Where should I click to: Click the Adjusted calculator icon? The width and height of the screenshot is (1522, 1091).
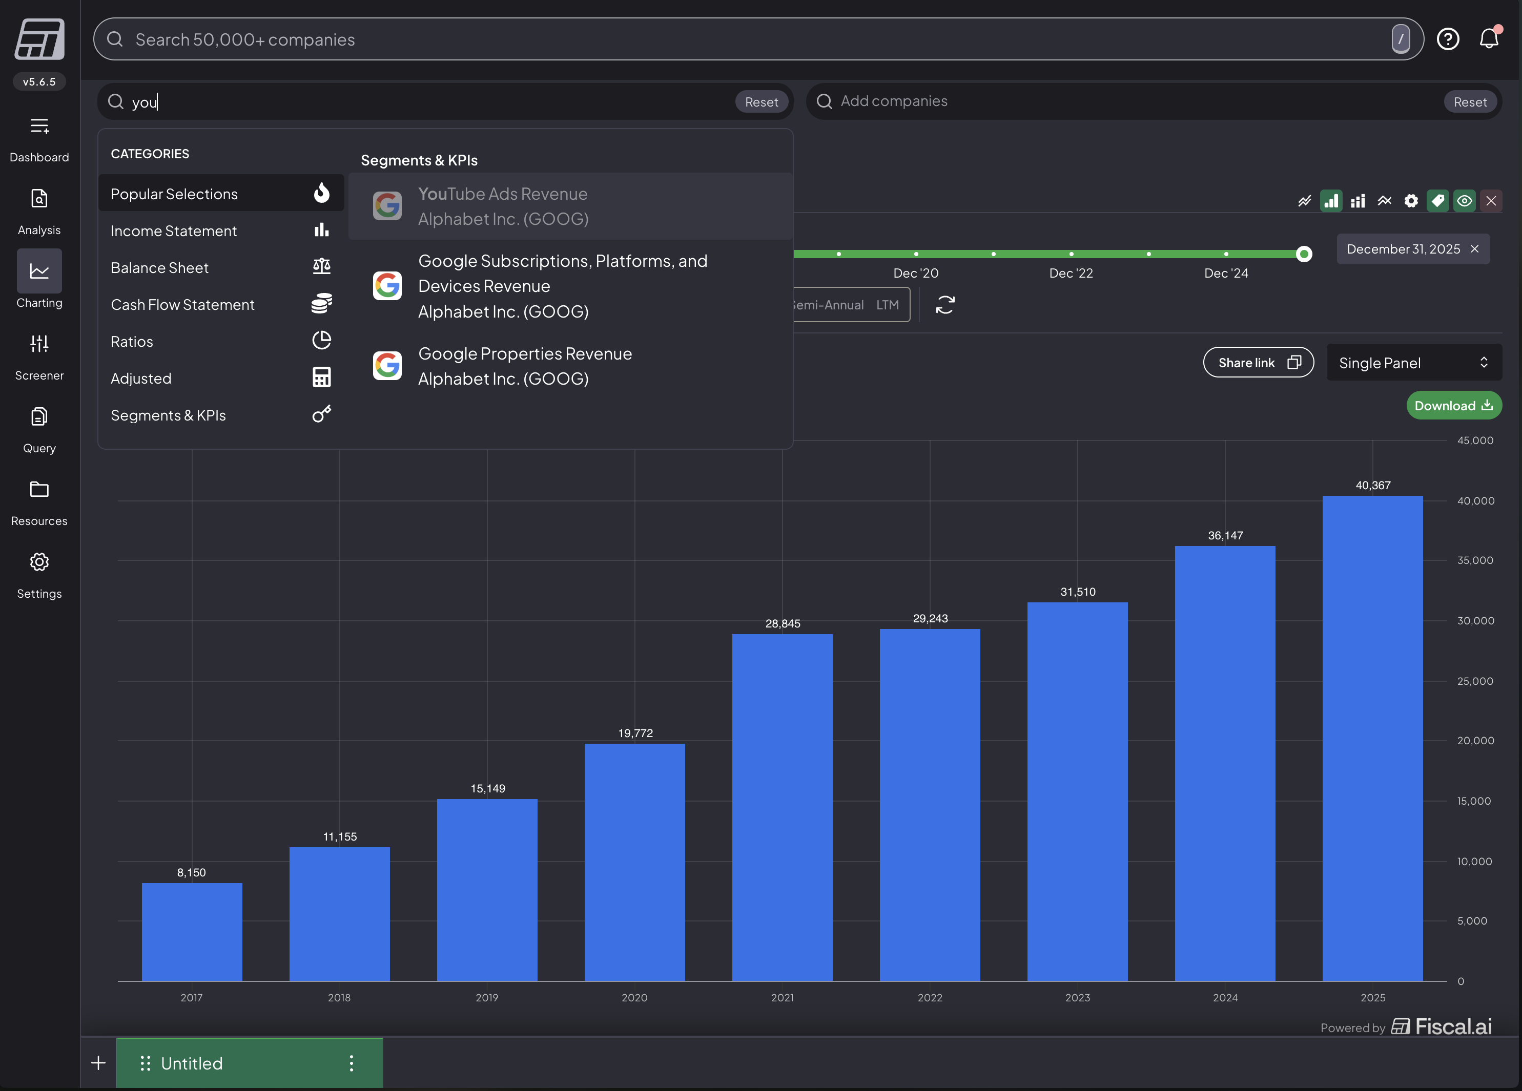pos(321,377)
